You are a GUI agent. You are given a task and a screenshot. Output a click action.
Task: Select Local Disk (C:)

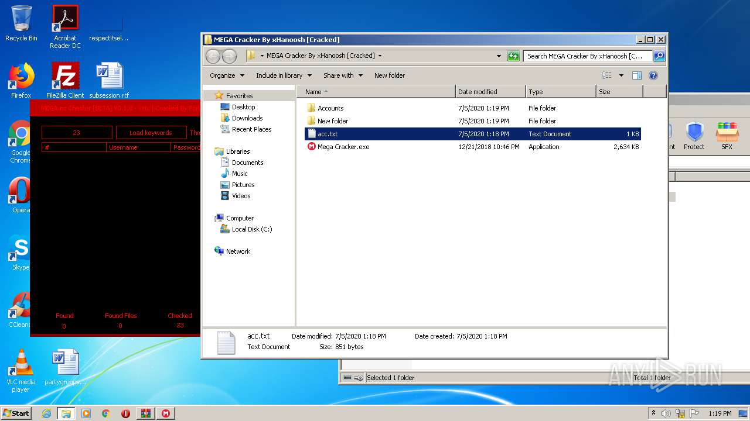tap(252, 229)
